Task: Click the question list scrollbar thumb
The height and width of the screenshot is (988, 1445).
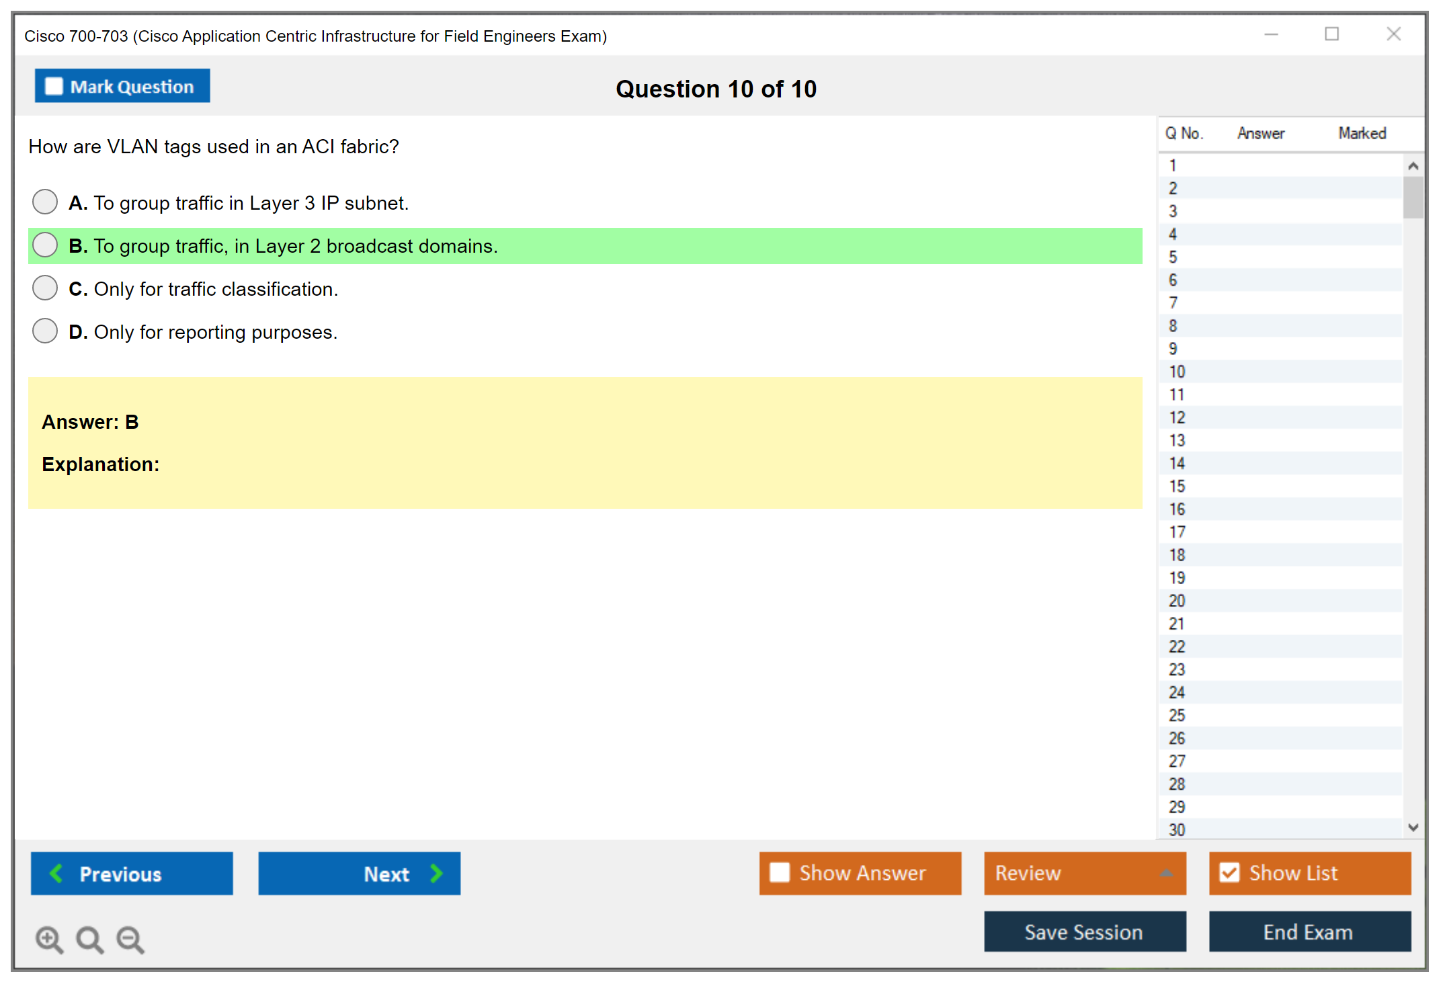Action: click(1413, 197)
